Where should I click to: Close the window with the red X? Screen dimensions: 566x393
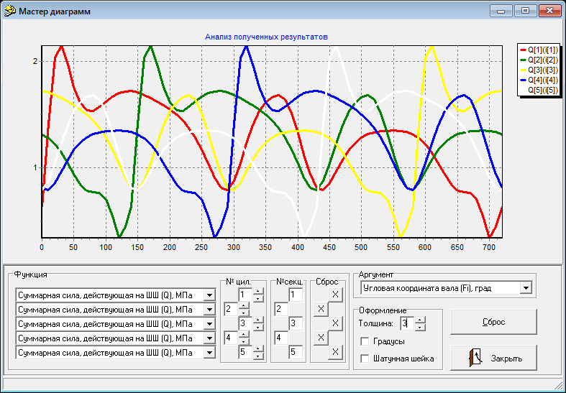pos(549,11)
